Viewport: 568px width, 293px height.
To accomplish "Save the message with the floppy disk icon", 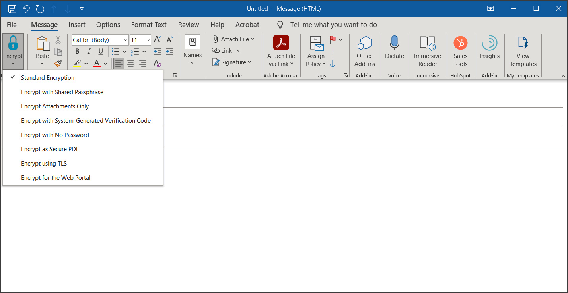I will pos(12,8).
